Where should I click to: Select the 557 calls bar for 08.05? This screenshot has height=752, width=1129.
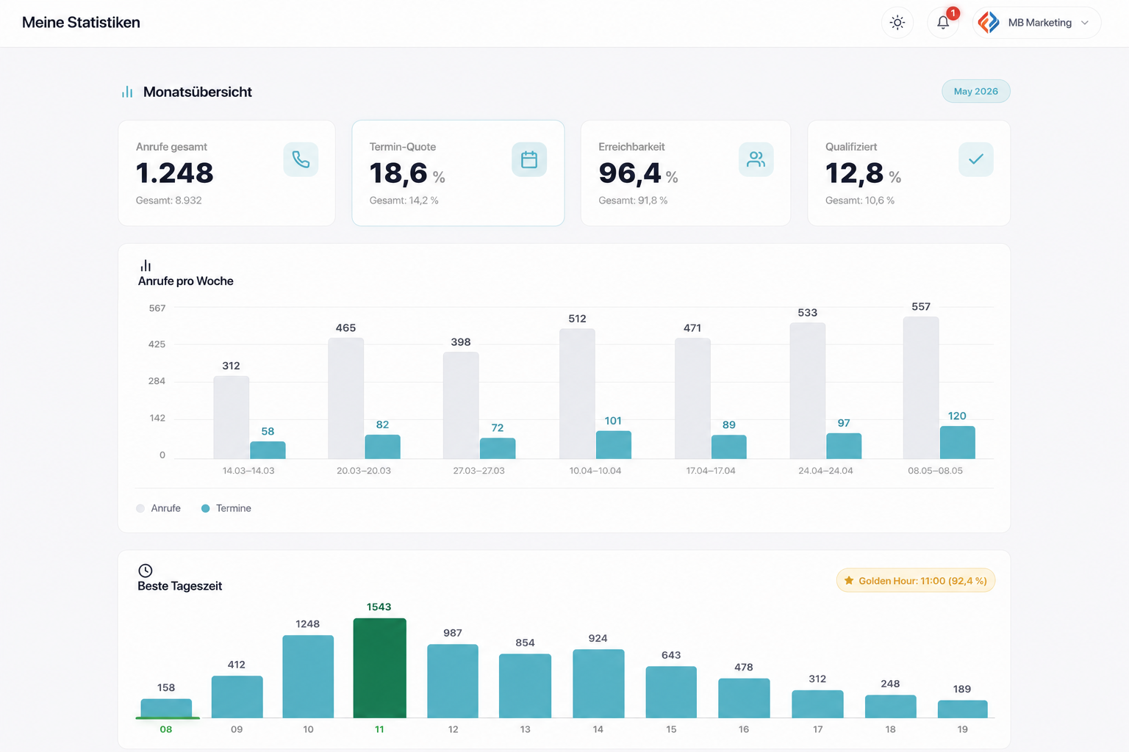[921, 388]
